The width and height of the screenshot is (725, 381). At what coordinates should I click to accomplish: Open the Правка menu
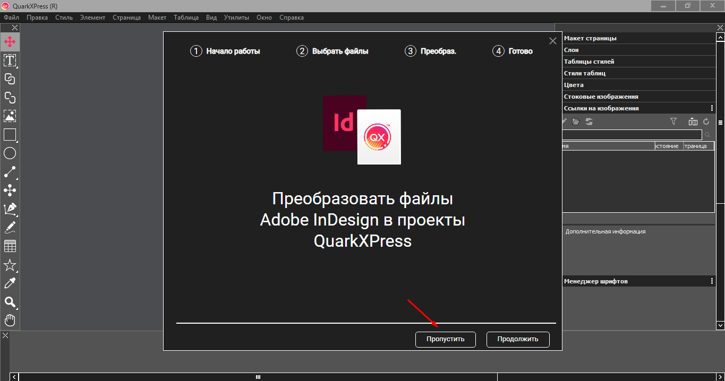coord(37,18)
